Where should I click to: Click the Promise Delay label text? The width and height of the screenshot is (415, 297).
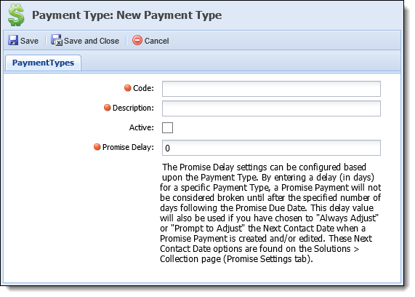[128, 147]
